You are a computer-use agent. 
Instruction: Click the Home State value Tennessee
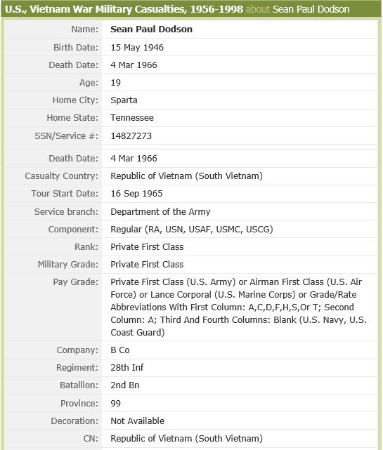132,118
